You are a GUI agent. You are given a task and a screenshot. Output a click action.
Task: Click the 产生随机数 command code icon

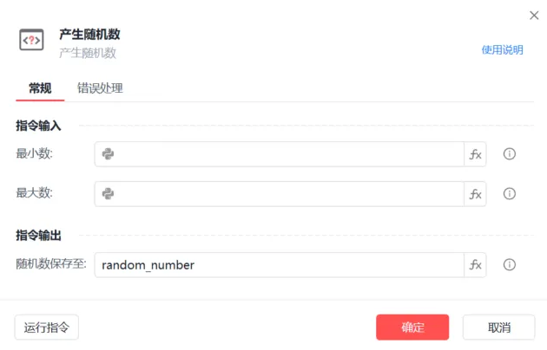click(x=31, y=40)
